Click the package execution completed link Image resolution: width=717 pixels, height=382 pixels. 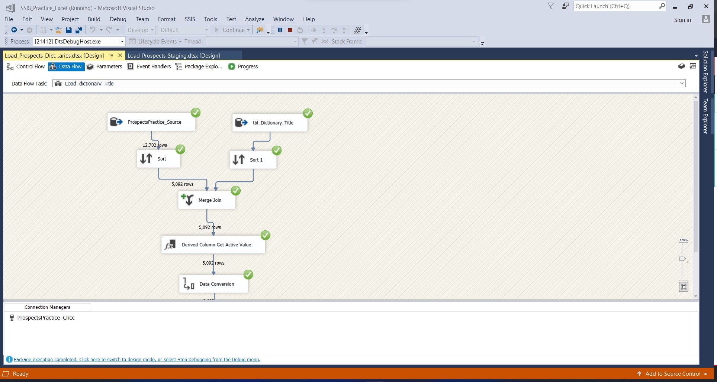click(137, 359)
